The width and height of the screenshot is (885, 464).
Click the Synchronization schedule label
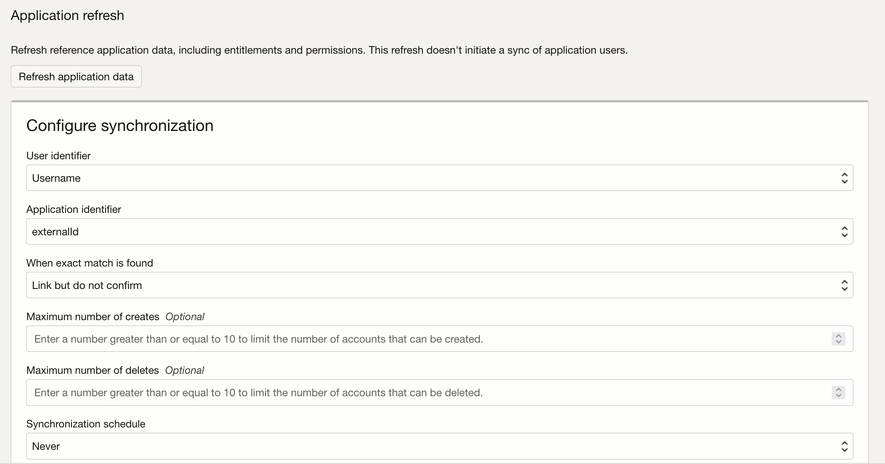(86, 424)
